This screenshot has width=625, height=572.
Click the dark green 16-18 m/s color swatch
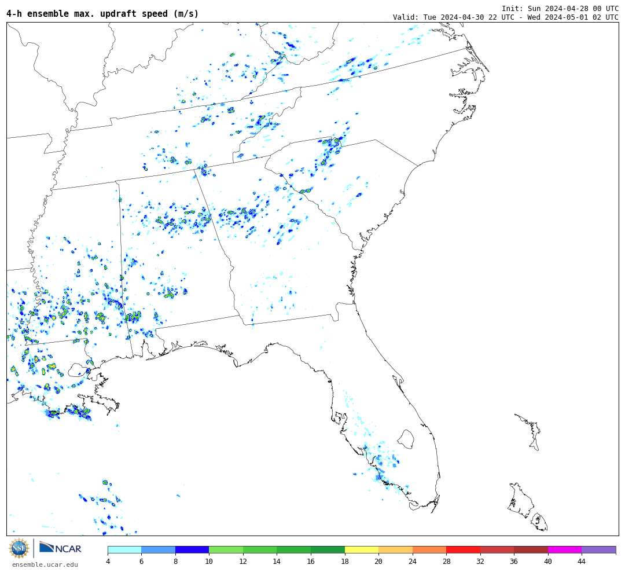[328, 549]
